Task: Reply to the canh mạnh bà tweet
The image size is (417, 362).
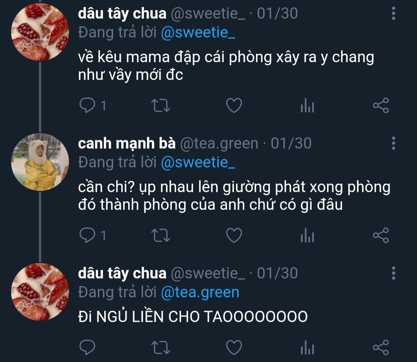Action: click(93, 235)
